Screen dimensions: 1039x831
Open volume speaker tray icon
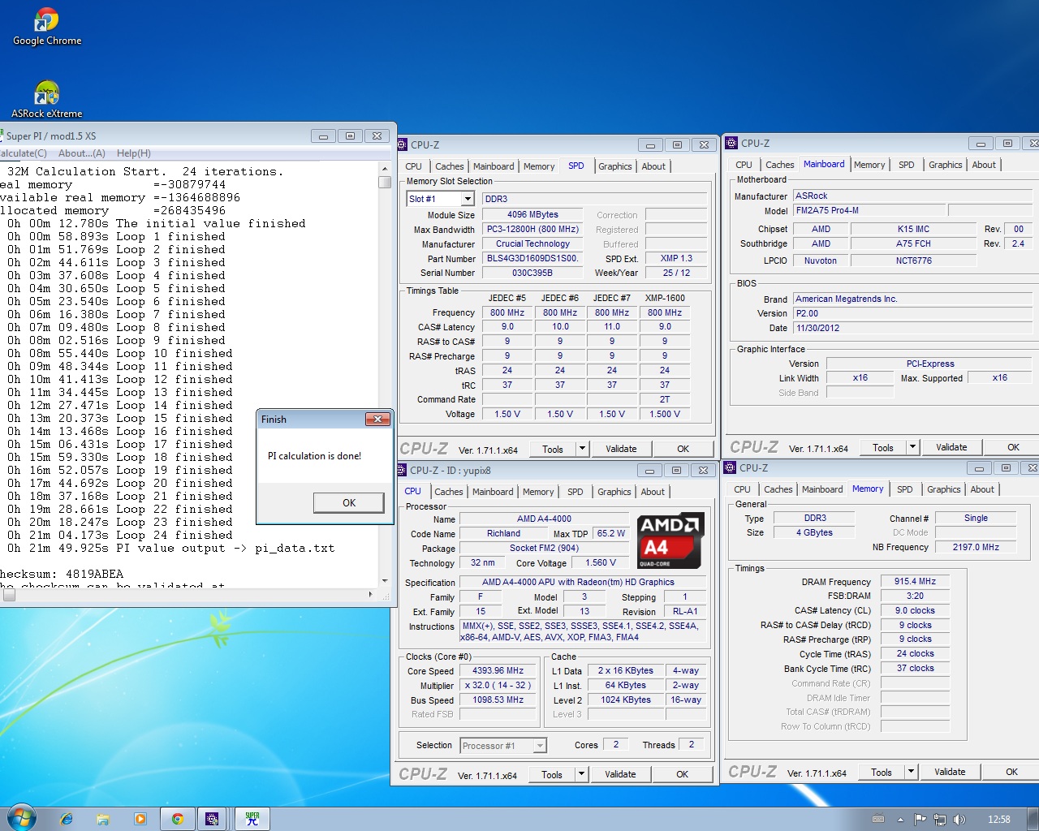(x=959, y=820)
